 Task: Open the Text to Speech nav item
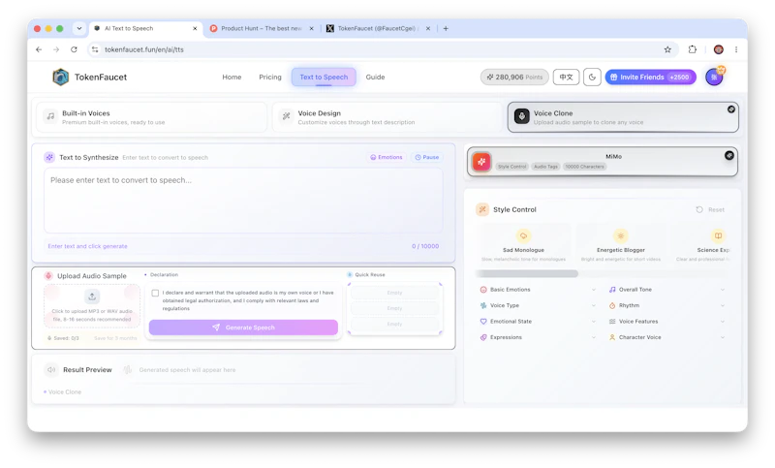point(324,78)
